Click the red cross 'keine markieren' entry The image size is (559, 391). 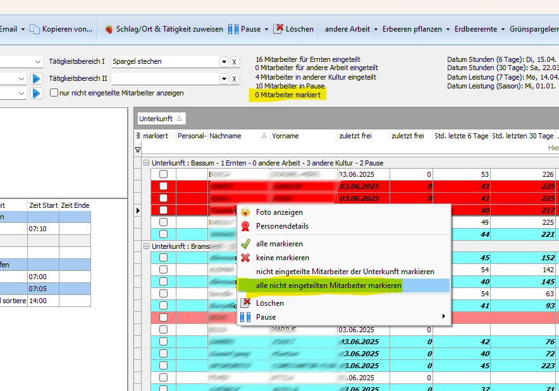click(283, 258)
